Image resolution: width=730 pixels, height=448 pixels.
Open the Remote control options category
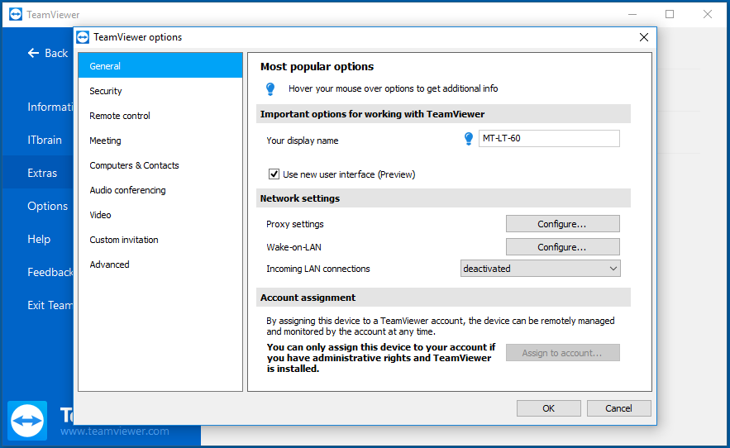click(160, 116)
